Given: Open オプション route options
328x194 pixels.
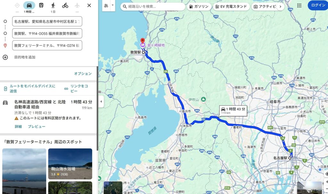Looking at the screenshot, I should click(x=83, y=74).
